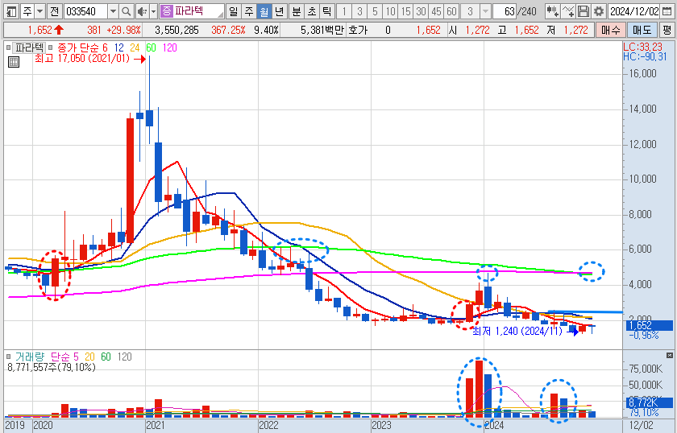Switch to the second 초 chart
This screenshot has height=433, width=677.
(x=312, y=11)
